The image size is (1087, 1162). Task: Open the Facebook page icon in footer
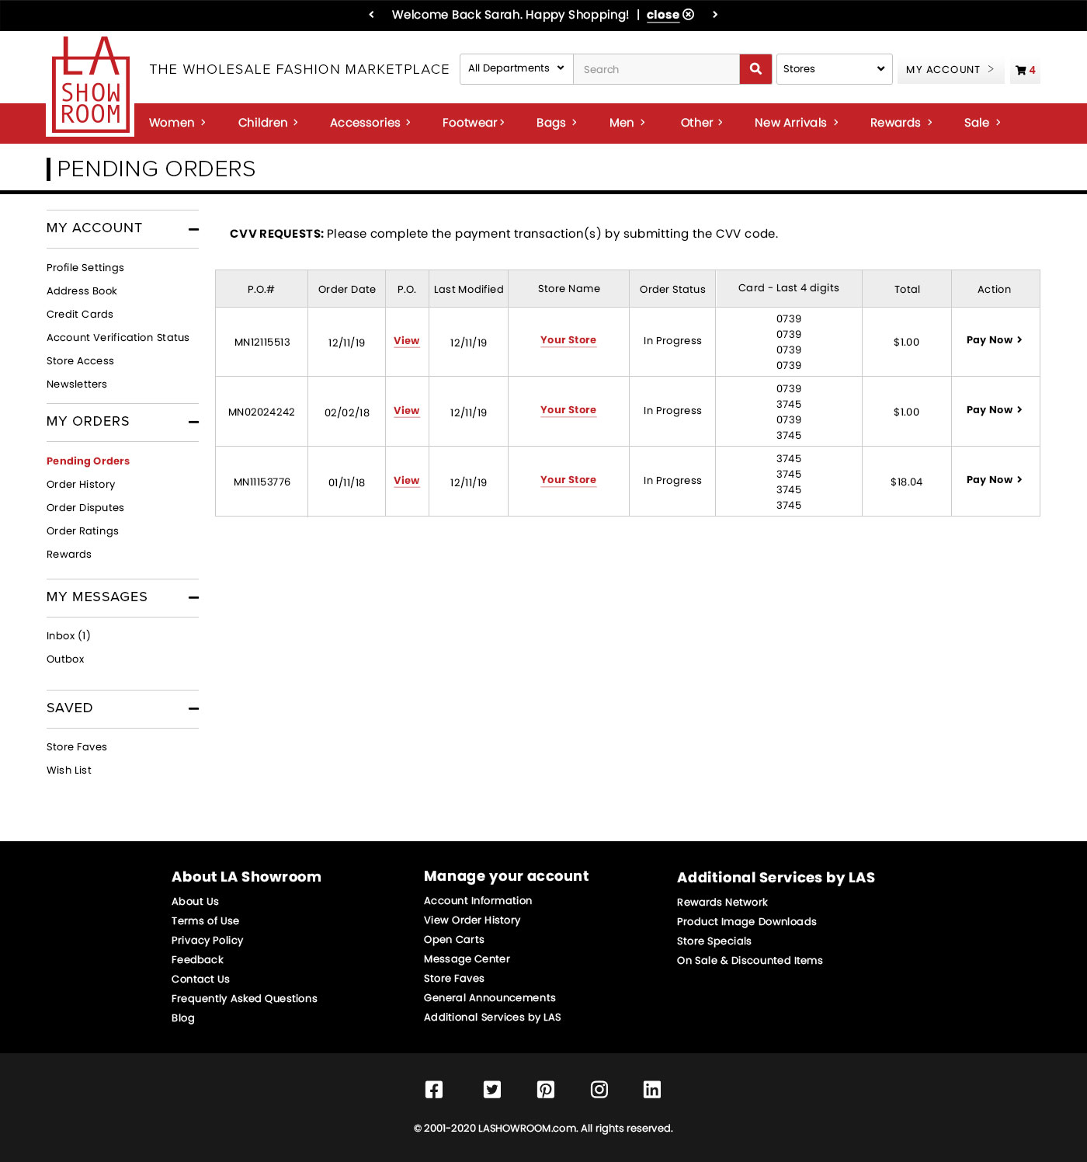[434, 1089]
